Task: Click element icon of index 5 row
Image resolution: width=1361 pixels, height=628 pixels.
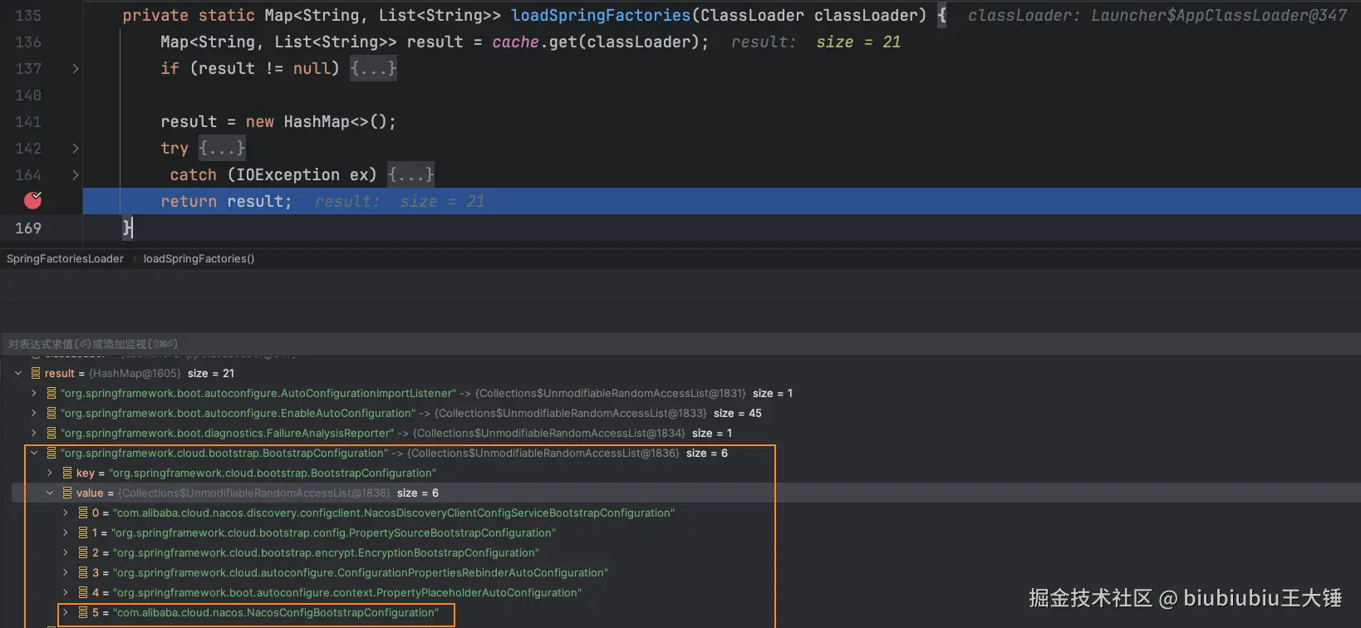Action: [83, 612]
